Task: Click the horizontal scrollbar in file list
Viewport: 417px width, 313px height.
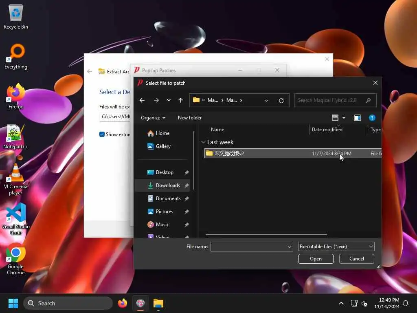Action: (x=266, y=235)
